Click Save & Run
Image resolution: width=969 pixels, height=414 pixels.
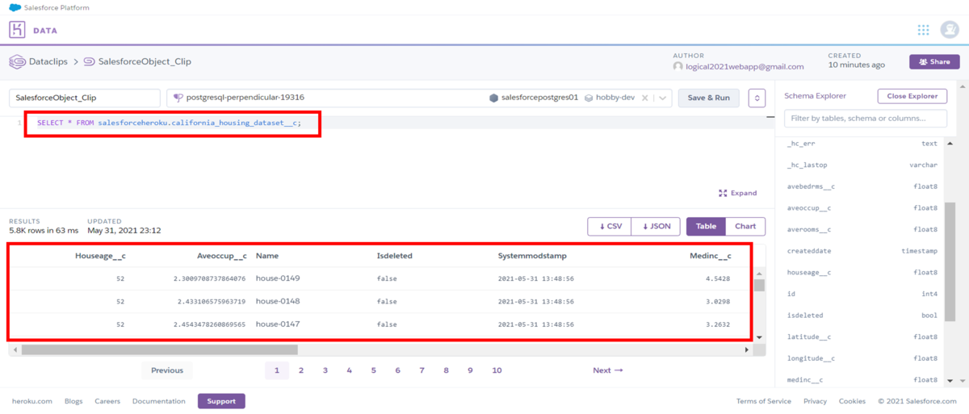click(x=708, y=98)
